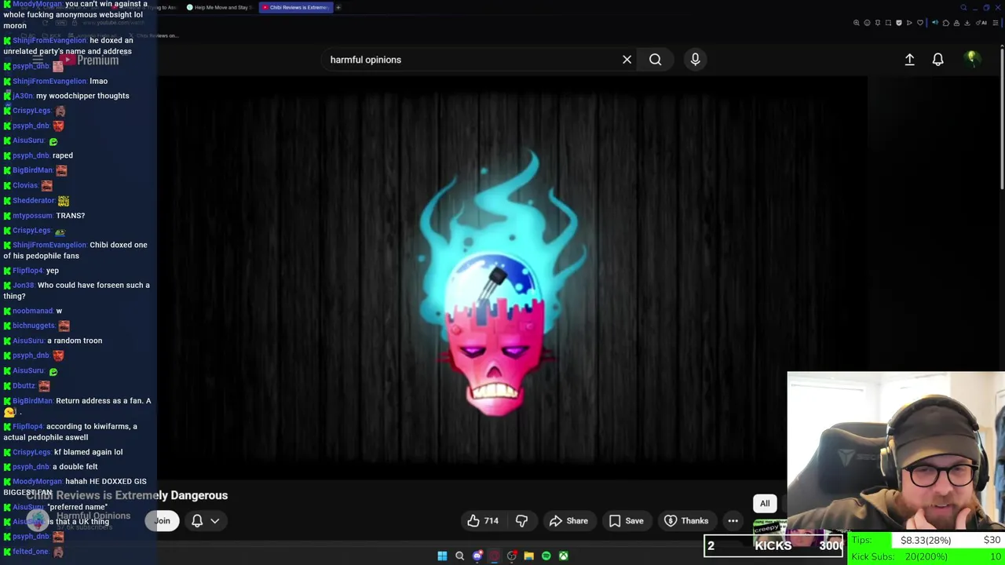This screenshot has width=1005, height=565.
Task: Click chat message 'kf blamed again lol'
Action: click(x=88, y=452)
